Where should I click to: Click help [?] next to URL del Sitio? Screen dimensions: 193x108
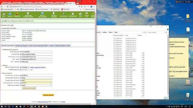pos(21,54)
